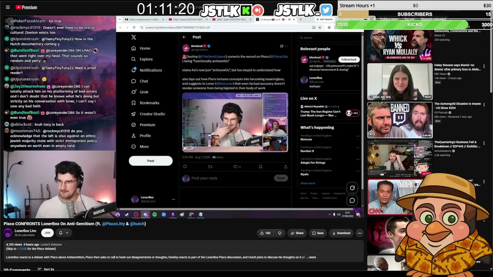Go to YouTube Premium home logo

26,7
